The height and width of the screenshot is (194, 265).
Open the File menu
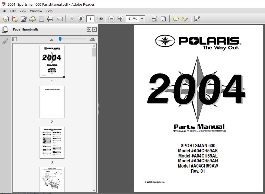[x=4, y=11]
